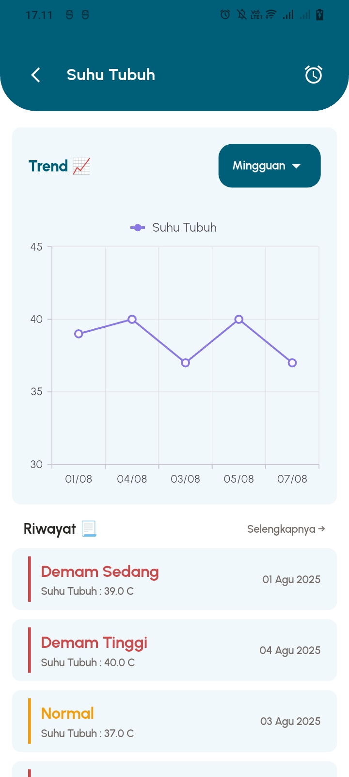This screenshot has width=349, height=777.
Task: Open Selengkapnya to view full history
Action: coord(286,529)
